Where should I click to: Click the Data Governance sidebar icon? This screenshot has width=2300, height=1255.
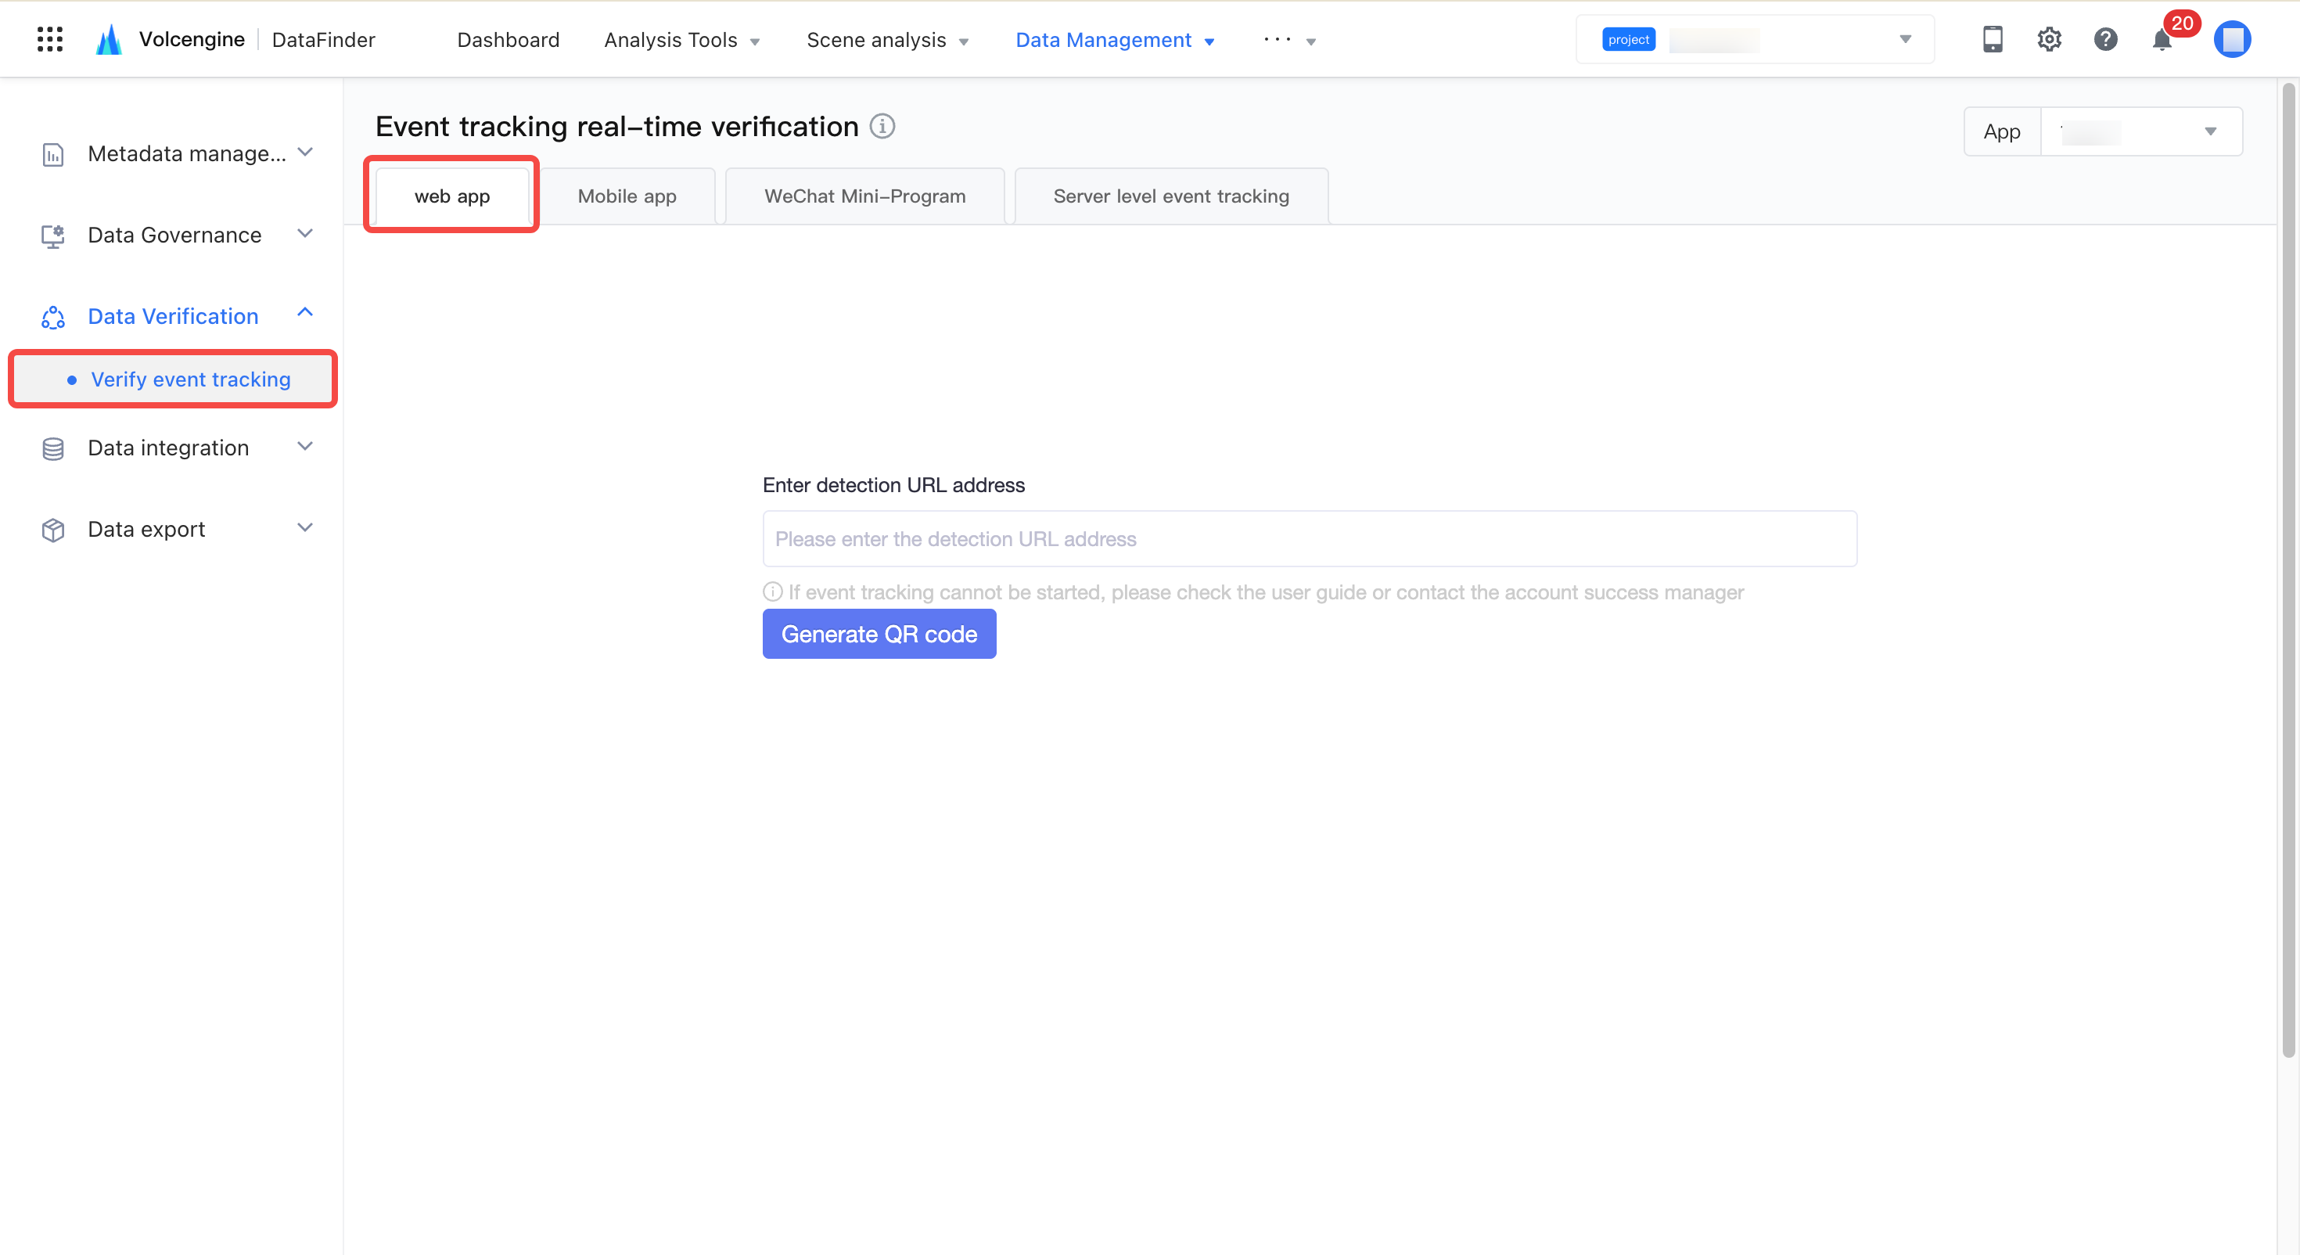52,236
